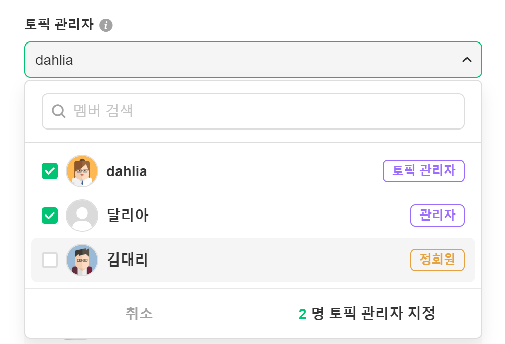This screenshot has width=505, height=344.
Task: Check the 김대리 checkbox
Action: (x=50, y=260)
